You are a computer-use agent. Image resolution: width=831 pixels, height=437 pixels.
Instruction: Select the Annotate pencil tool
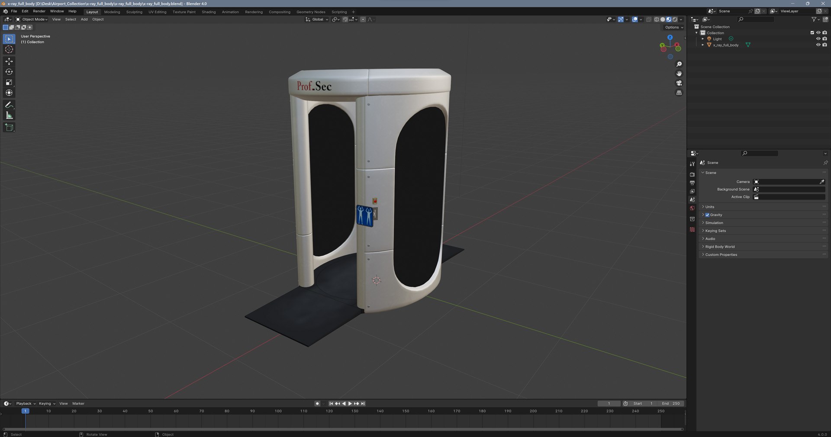[9, 105]
